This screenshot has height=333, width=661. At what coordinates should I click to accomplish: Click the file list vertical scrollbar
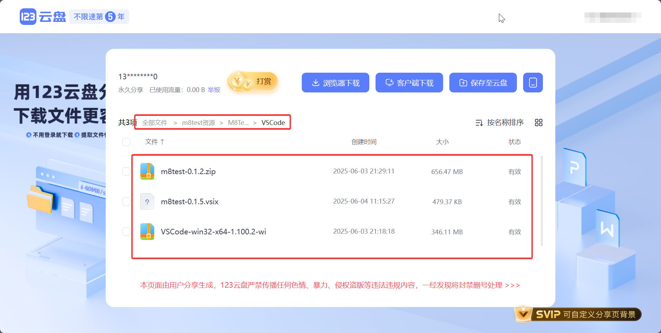click(x=541, y=201)
